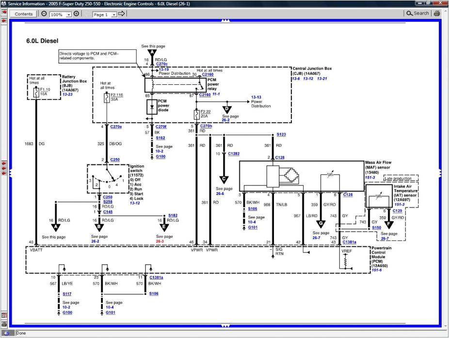Click the second red arrow sidebar icon
The width and height of the screenshot is (449, 338).
(4, 21)
